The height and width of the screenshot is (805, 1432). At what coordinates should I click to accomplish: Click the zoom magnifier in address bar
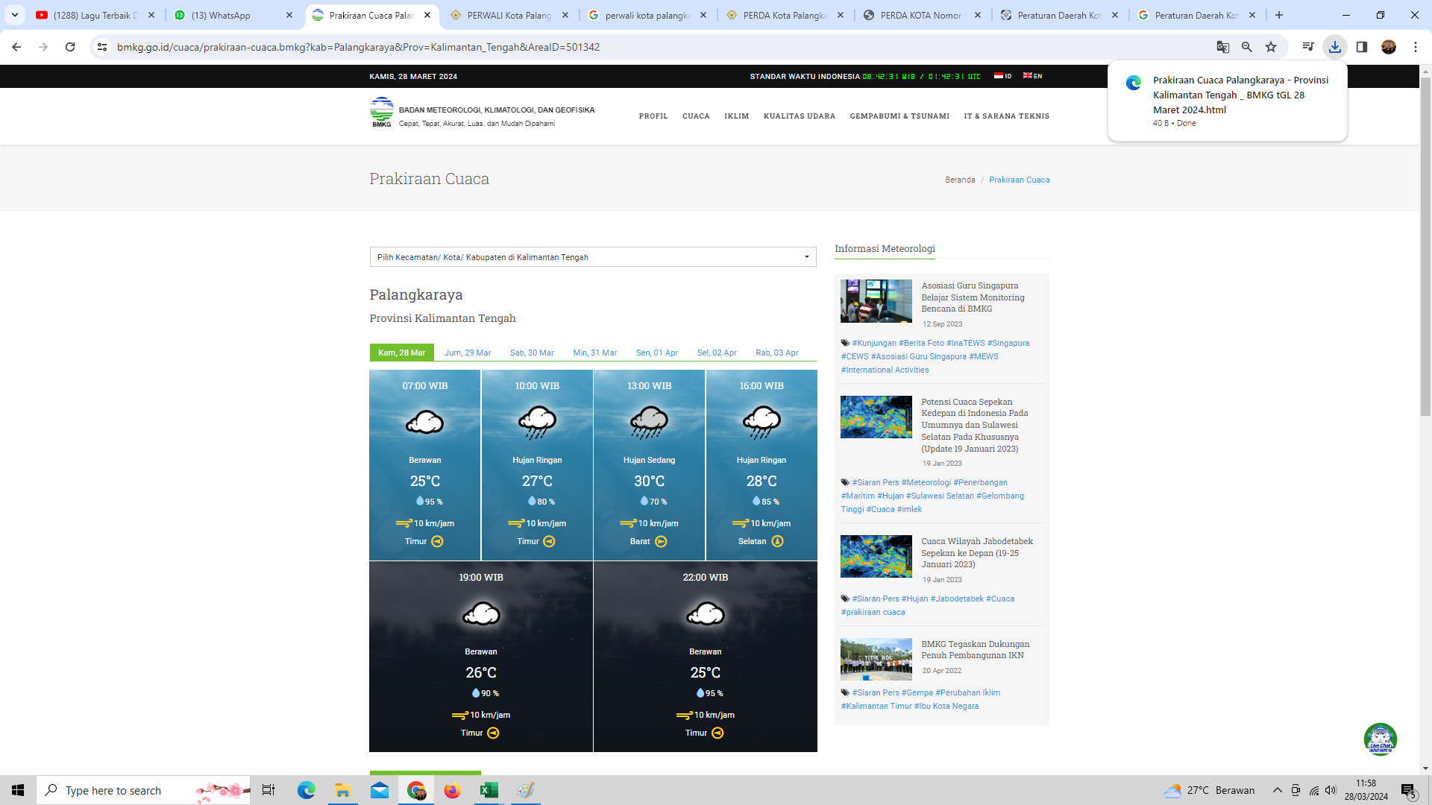pos(1247,47)
